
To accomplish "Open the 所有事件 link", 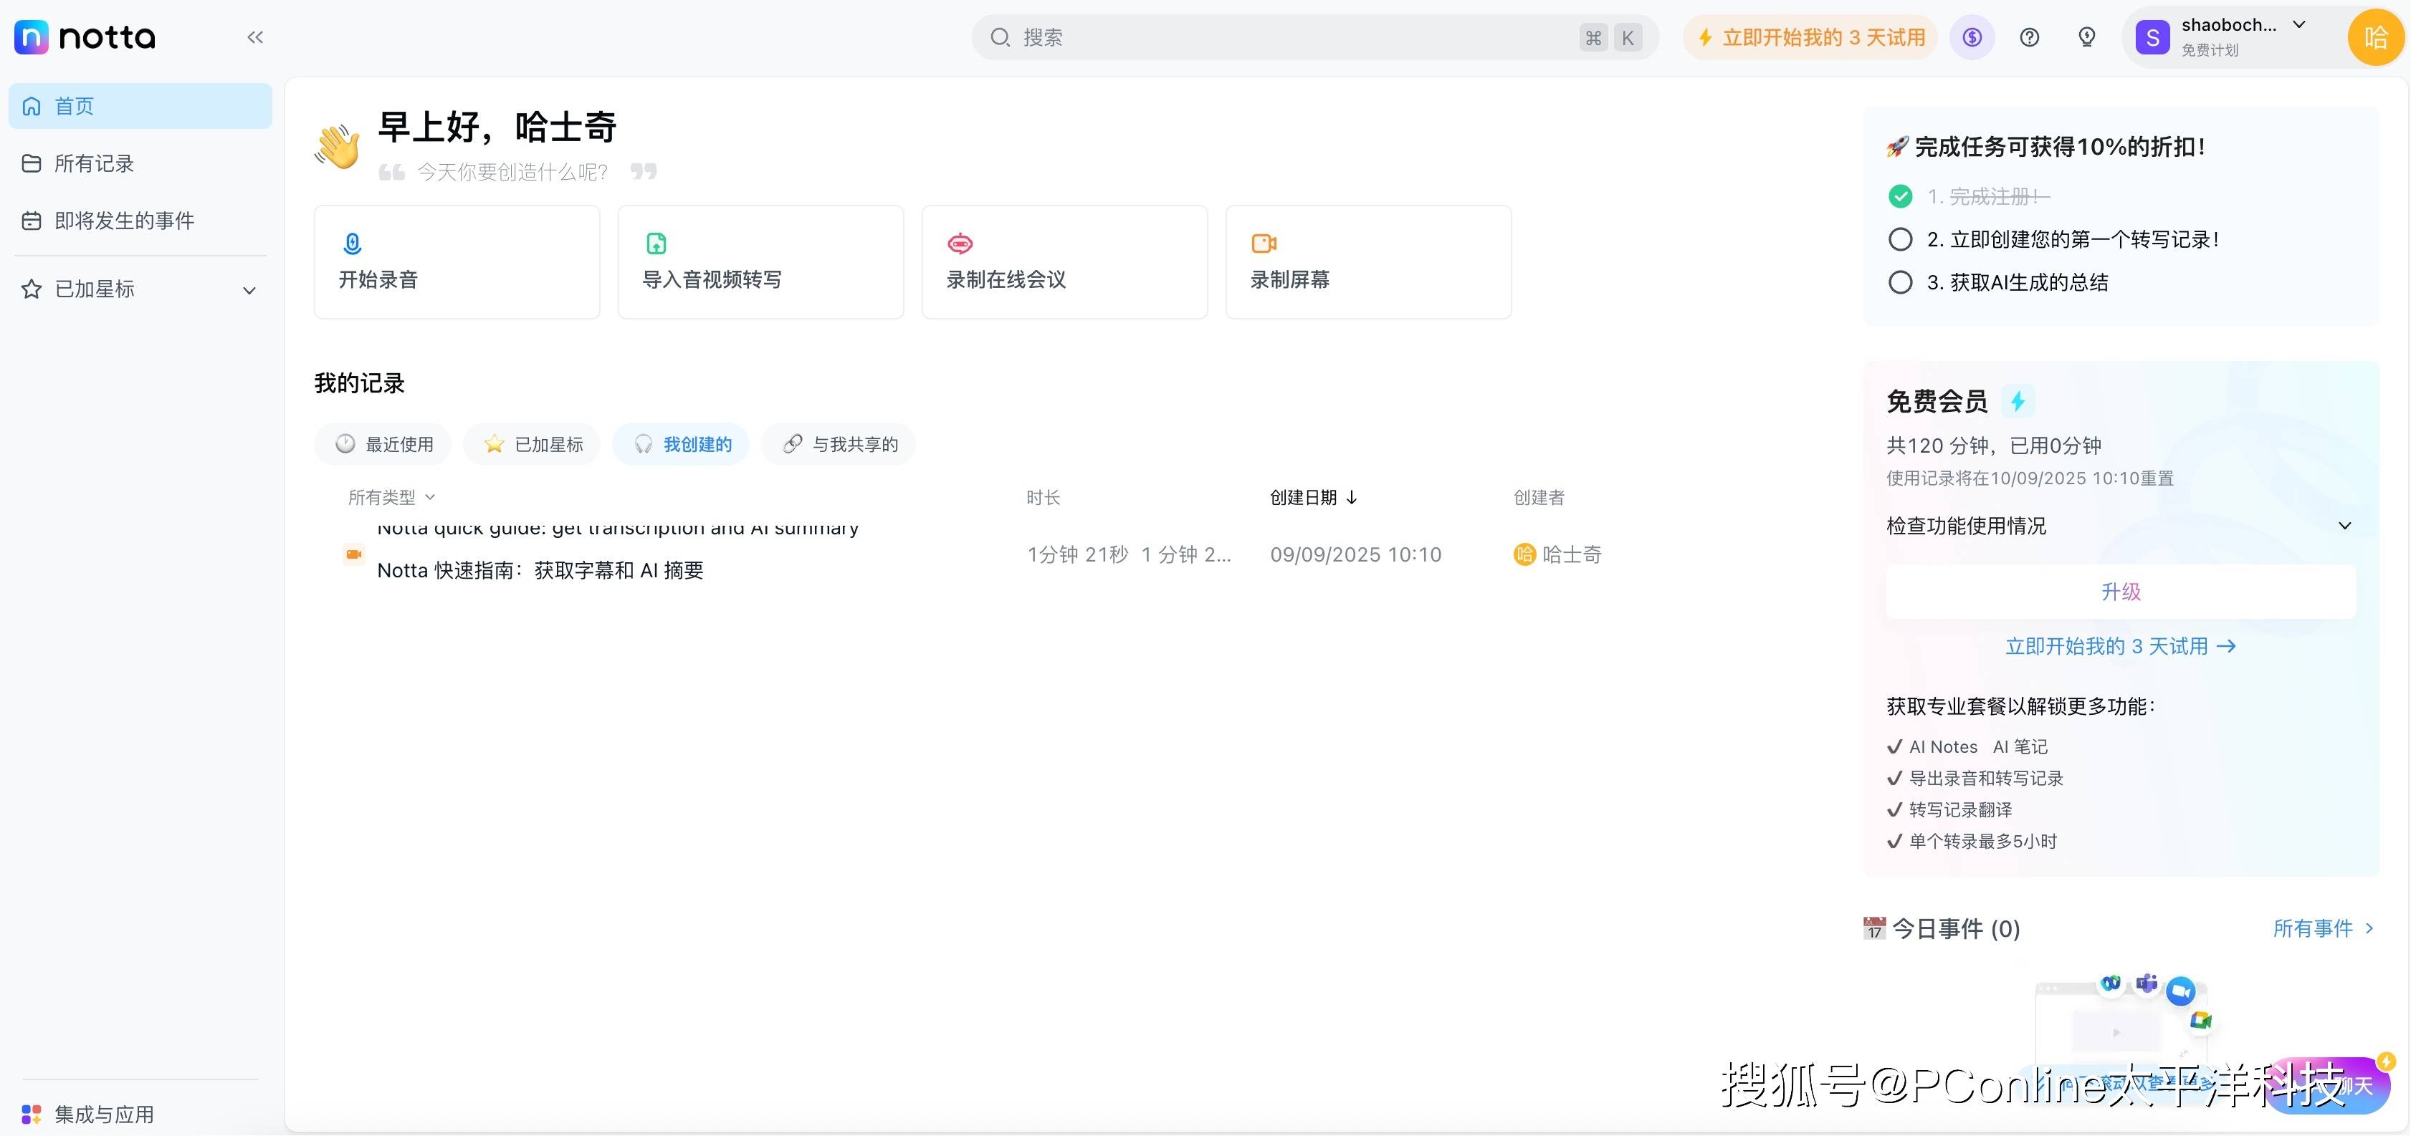I will click(x=2322, y=928).
